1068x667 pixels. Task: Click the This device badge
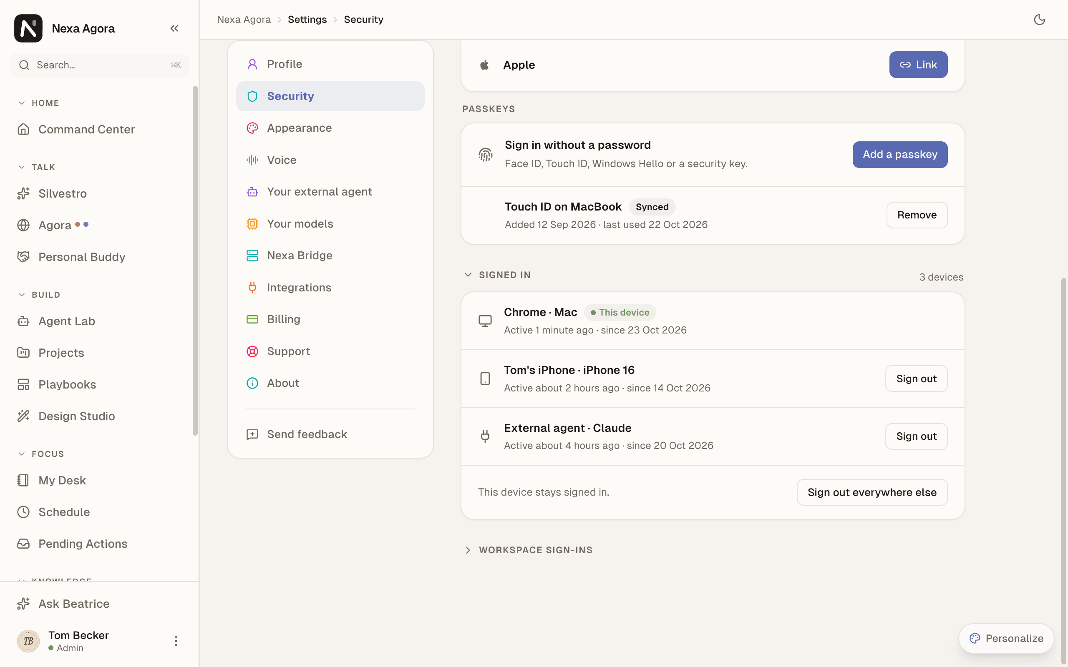click(620, 312)
